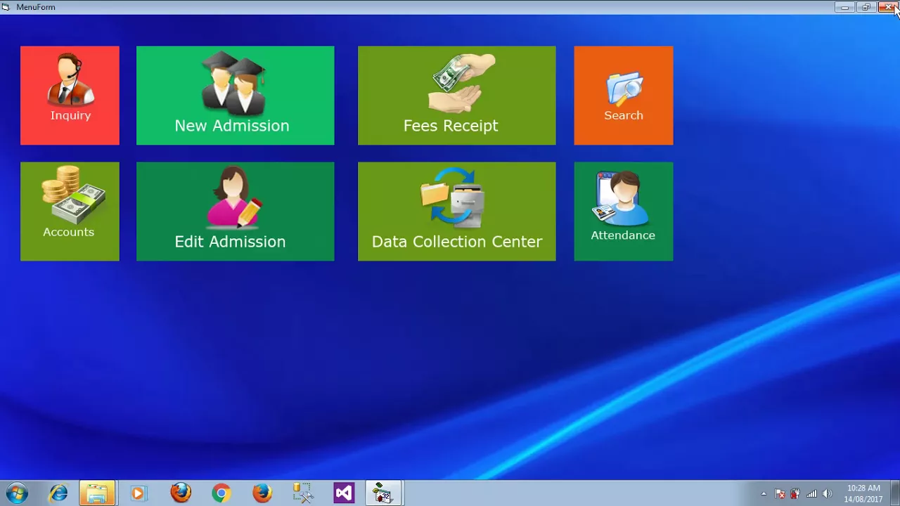Open the database tools taskbar icon
The width and height of the screenshot is (900, 506).
pos(302,493)
